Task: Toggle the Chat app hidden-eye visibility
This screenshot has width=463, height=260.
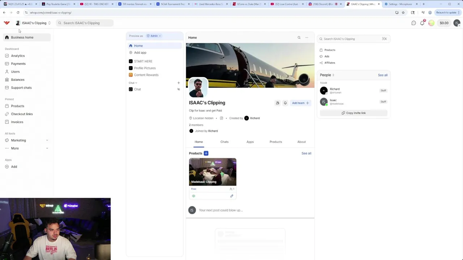Action: pos(178,89)
